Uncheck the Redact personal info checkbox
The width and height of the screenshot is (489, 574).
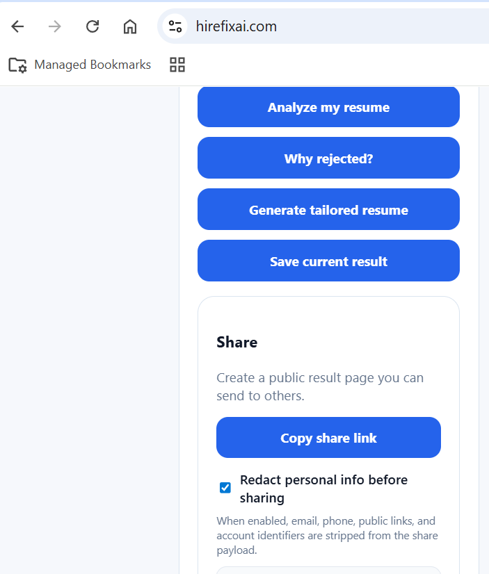pyautogui.click(x=225, y=488)
